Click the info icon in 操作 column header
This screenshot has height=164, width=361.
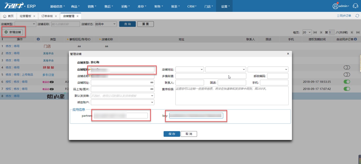[38, 39]
